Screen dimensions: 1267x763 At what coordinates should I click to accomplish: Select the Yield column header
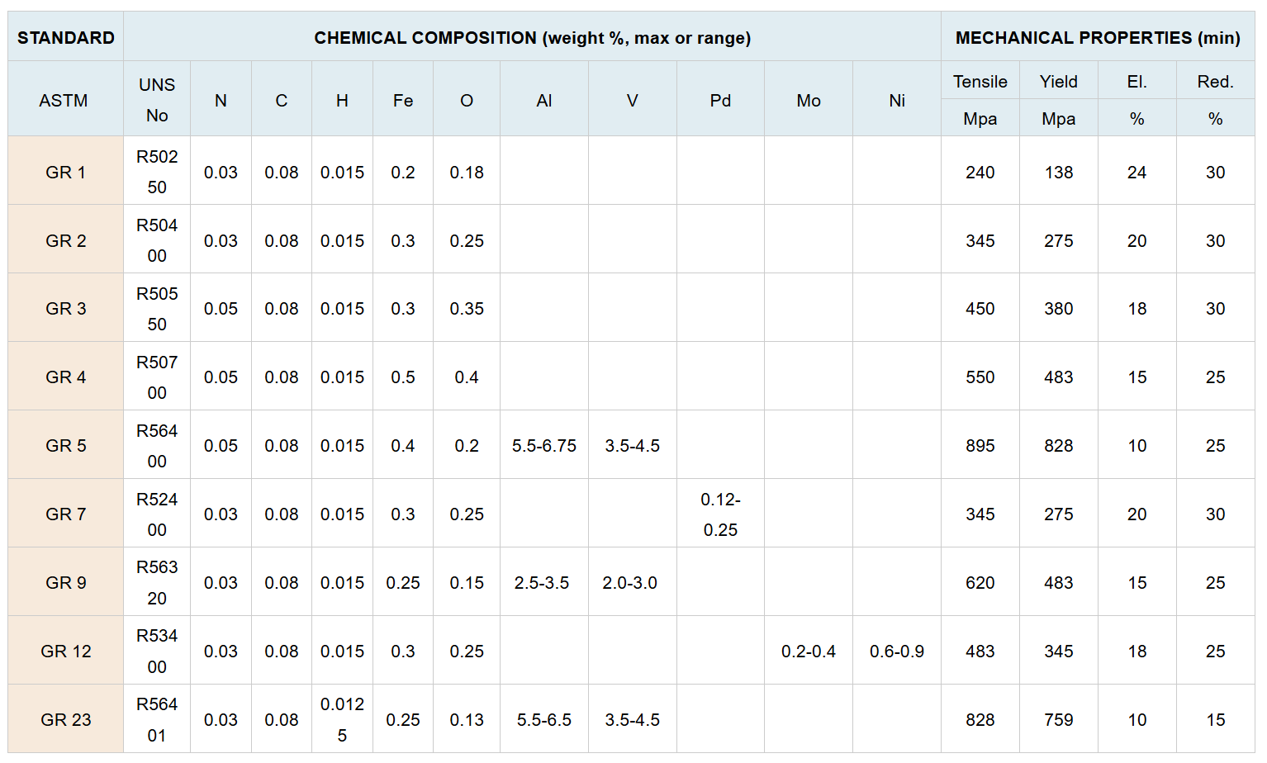coord(1059,81)
